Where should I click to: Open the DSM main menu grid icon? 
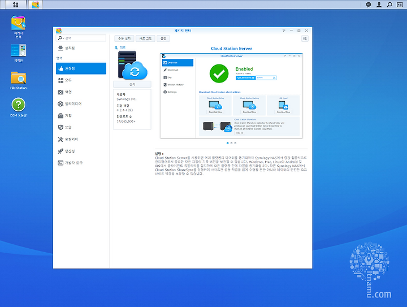pos(16,5)
